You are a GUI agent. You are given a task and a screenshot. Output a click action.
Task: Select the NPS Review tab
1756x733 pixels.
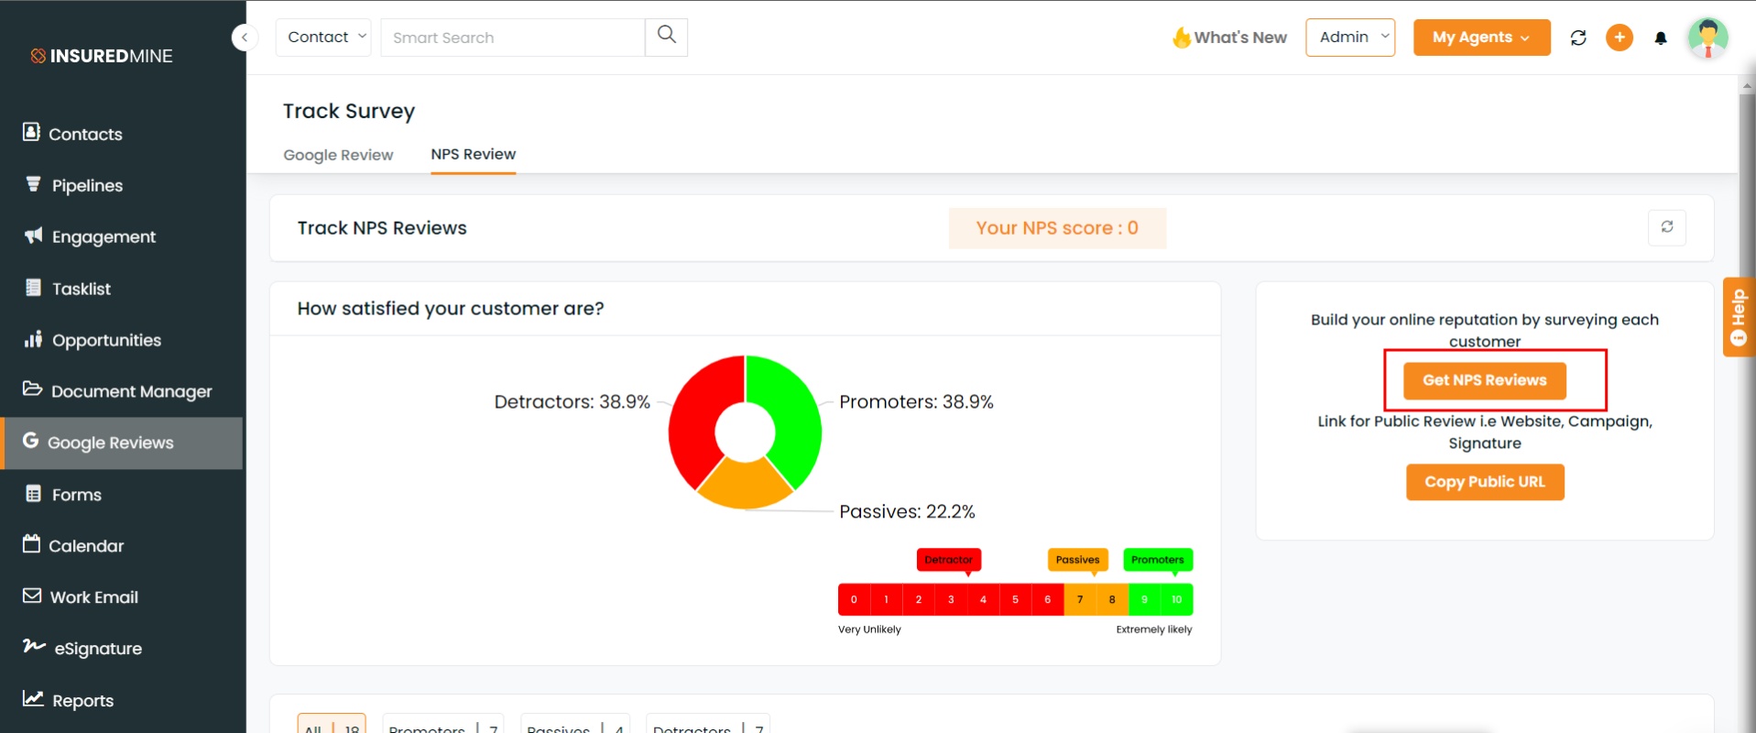(x=474, y=154)
